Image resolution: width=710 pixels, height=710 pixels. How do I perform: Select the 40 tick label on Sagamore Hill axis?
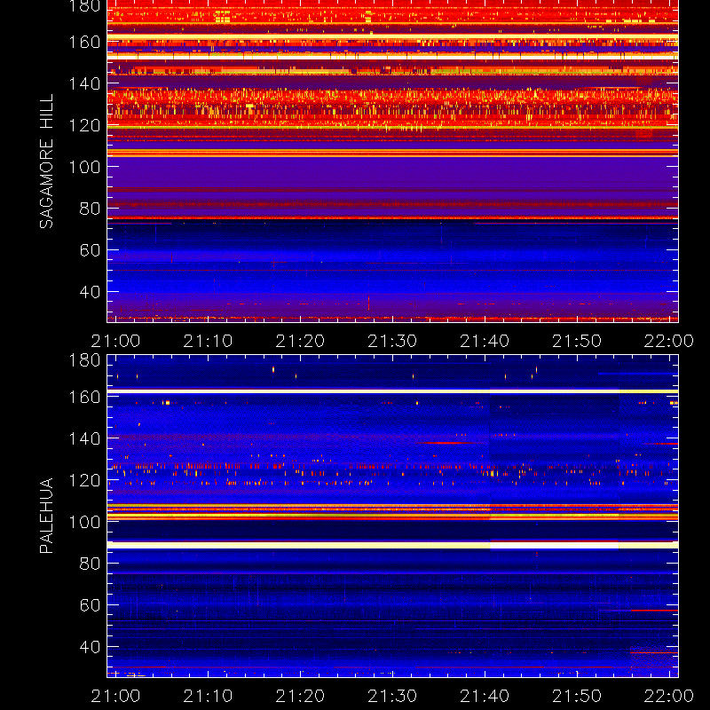coord(90,292)
